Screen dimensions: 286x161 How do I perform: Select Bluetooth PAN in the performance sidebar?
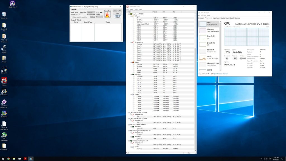tap(209, 65)
